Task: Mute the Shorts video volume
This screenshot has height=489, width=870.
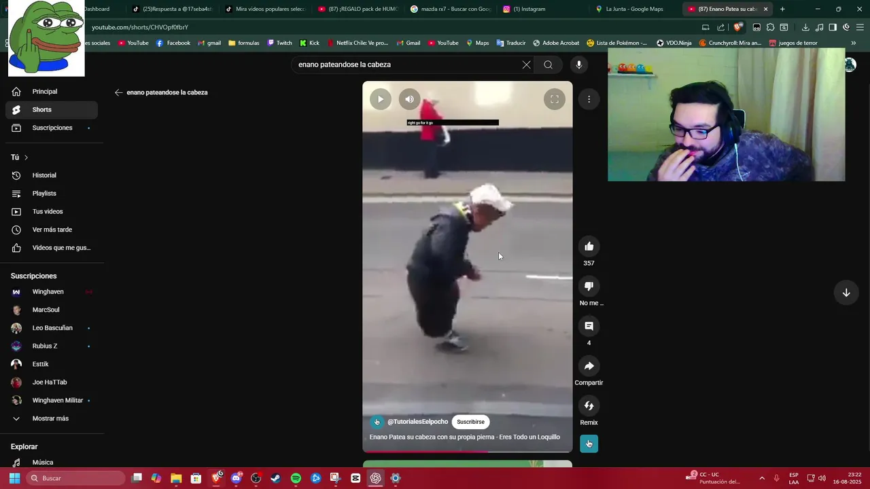Action: 409,99
